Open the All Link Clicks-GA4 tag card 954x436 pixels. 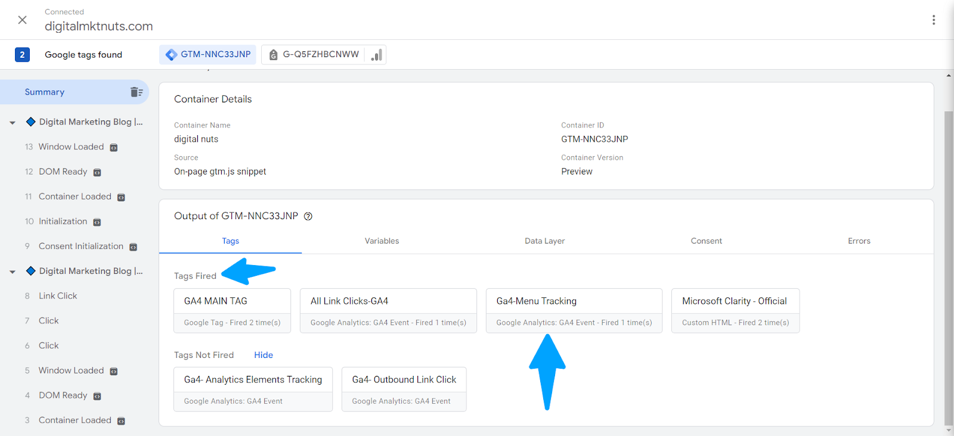pyautogui.click(x=388, y=311)
